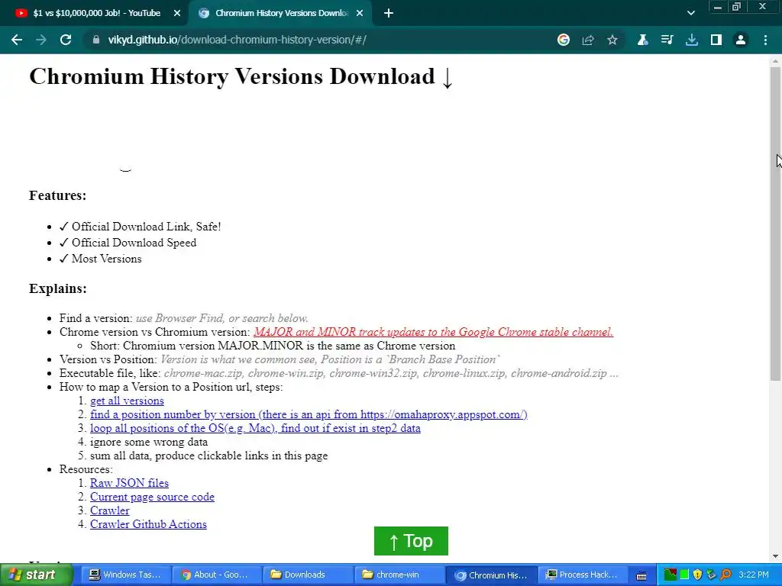Open Chrome Labs flask icon
782x586 pixels.
(642, 40)
